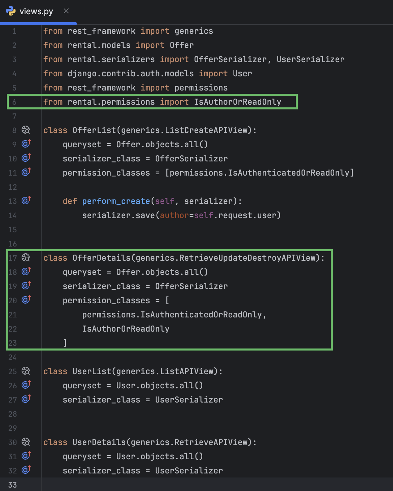Click the override marker next to OfferList queryset
The width and height of the screenshot is (393, 491).
tap(26, 144)
